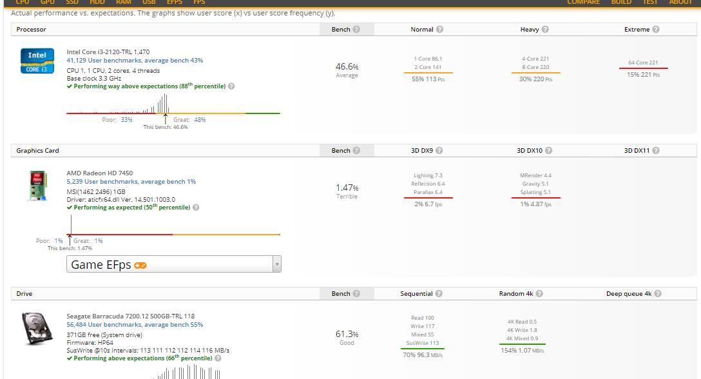Click help icon next to Sequential header
The image size is (701, 379).
tap(439, 294)
